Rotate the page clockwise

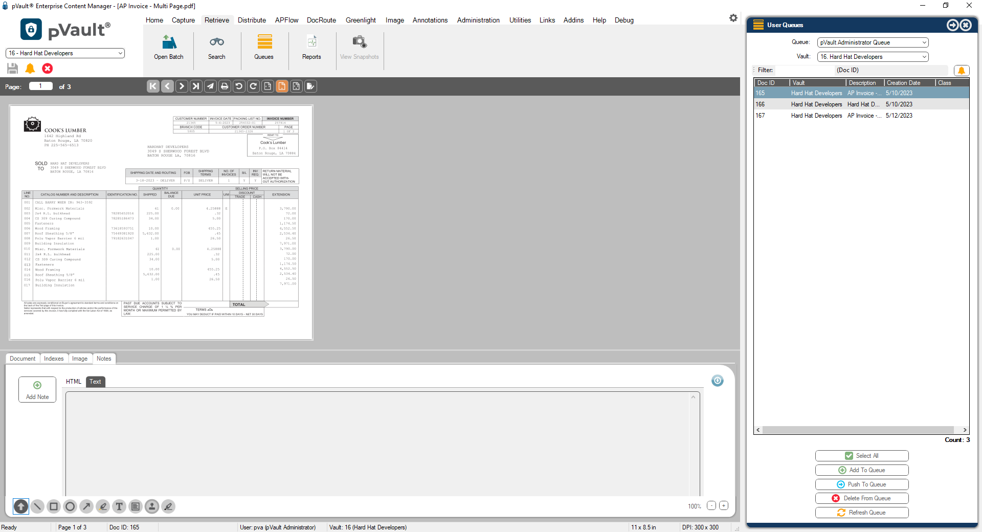point(253,86)
